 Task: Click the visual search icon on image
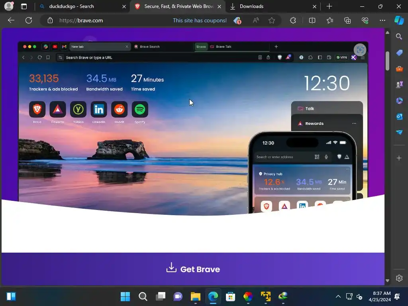[360, 50]
